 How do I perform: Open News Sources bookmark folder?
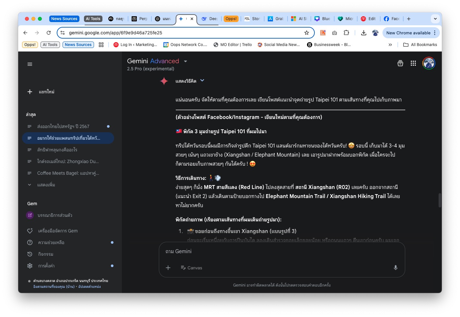click(78, 45)
